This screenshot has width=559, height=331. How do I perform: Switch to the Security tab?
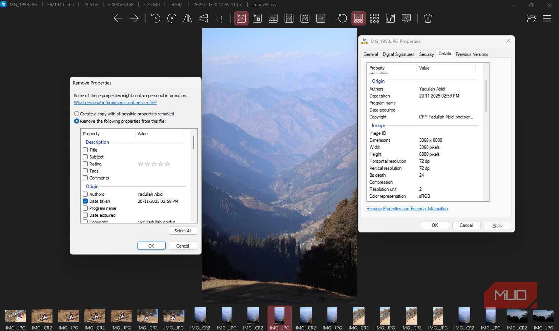426,54
